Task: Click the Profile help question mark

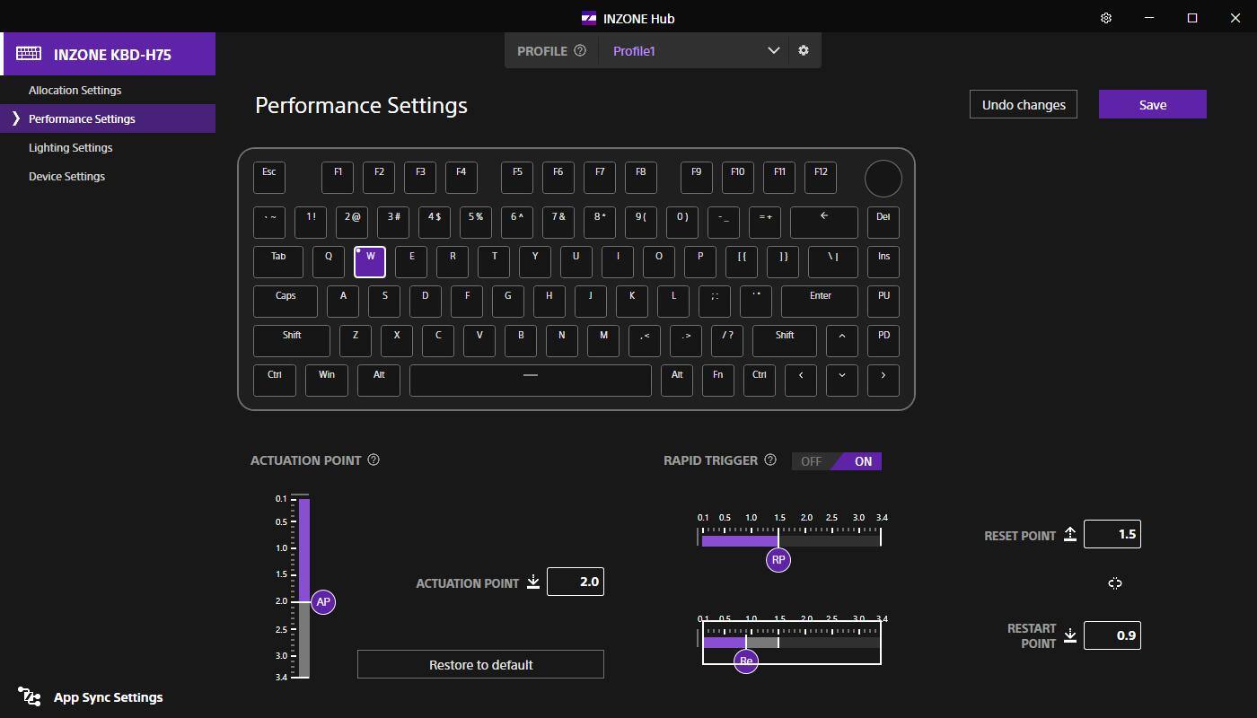Action: 580,51
